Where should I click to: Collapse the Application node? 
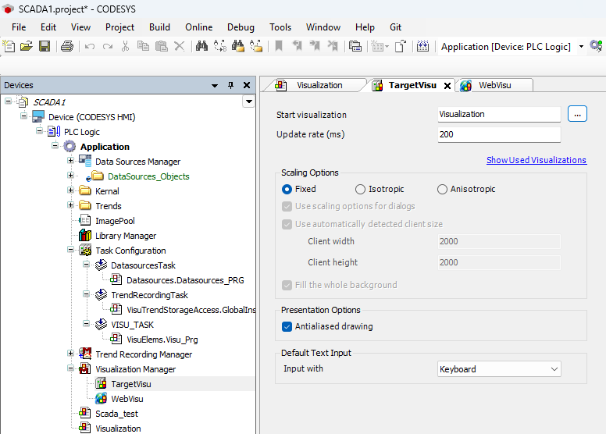click(55, 145)
